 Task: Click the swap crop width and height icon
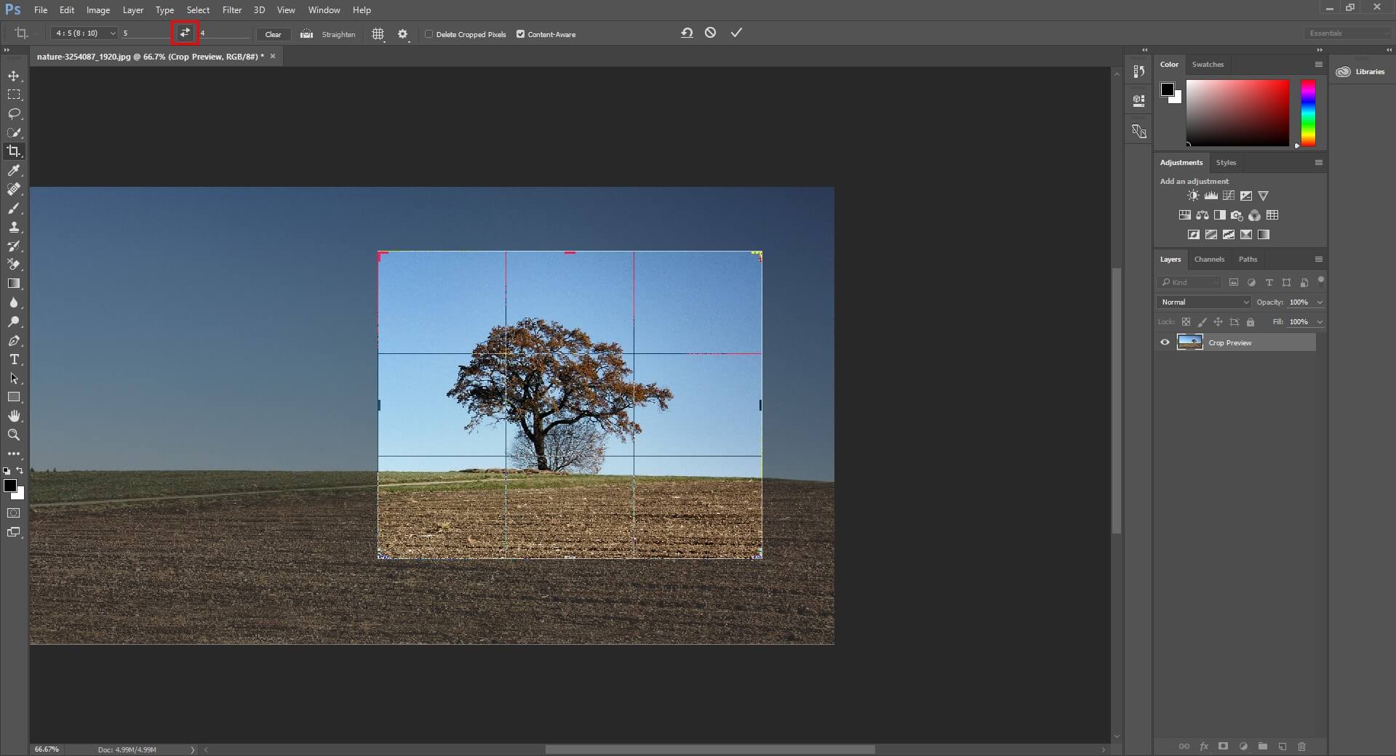186,33
